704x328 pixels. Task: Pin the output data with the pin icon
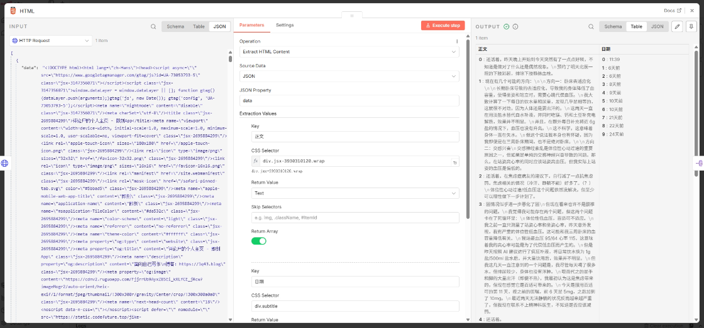[x=691, y=26]
